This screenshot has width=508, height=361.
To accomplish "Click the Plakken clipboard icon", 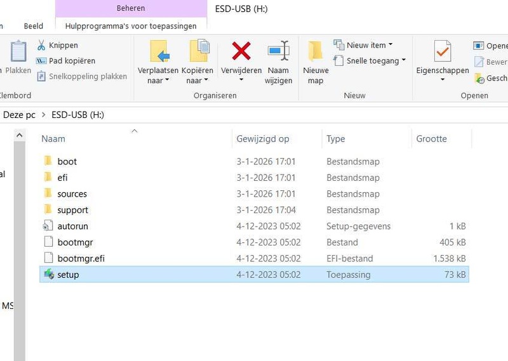I will (18, 51).
